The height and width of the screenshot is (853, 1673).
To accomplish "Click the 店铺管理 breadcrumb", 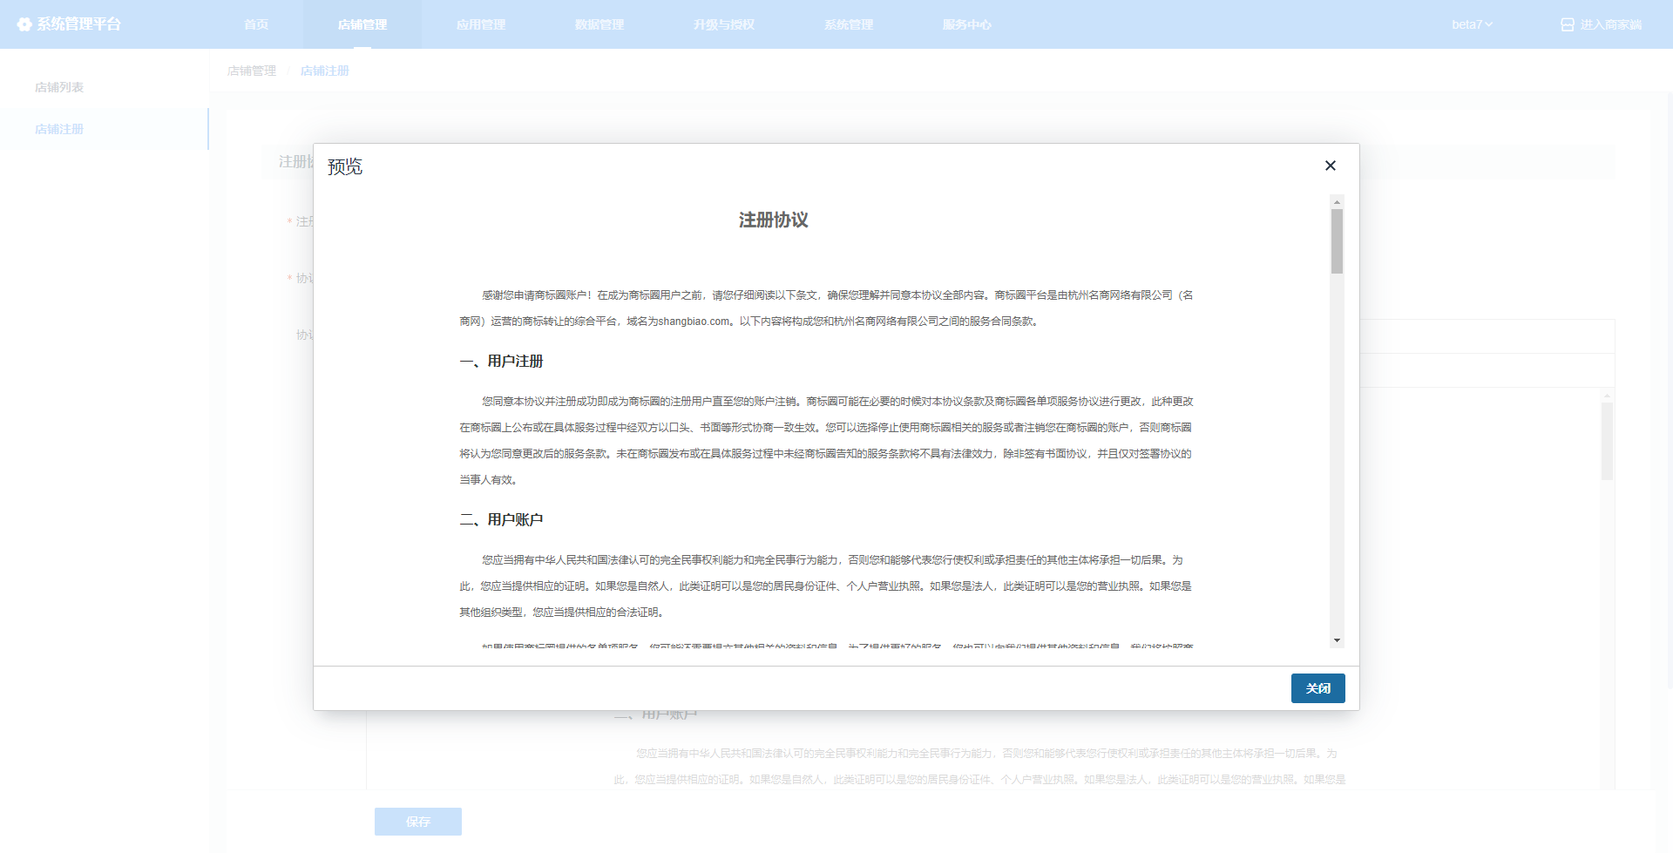I will click(252, 71).
